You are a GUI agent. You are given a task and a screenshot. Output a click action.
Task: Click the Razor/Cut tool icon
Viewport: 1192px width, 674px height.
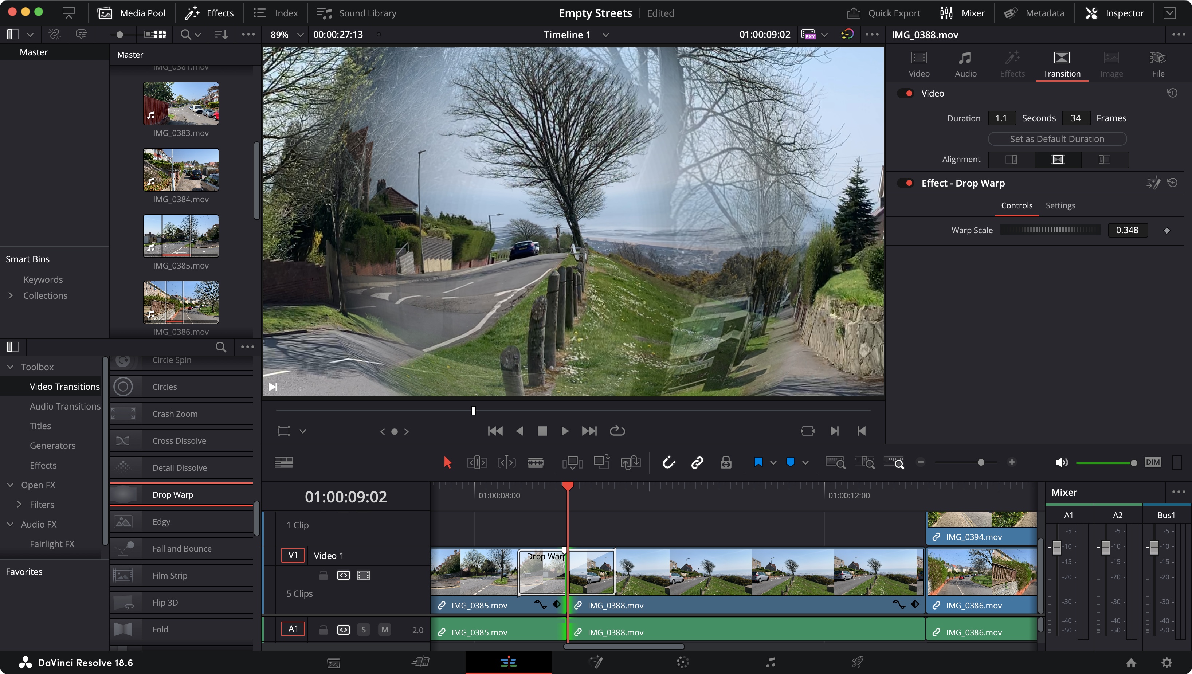pos(536,463)
